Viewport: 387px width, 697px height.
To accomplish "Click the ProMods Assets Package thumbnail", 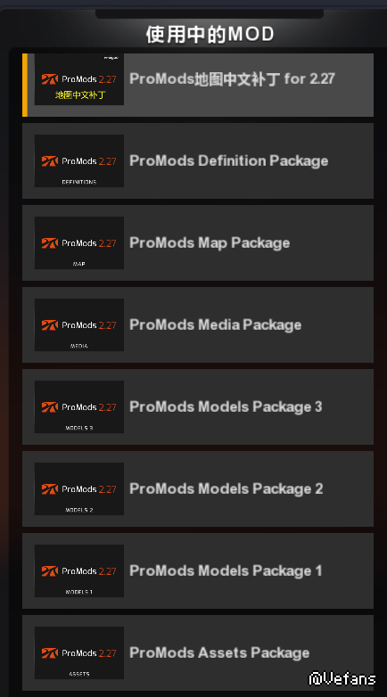I will [79, 653].
